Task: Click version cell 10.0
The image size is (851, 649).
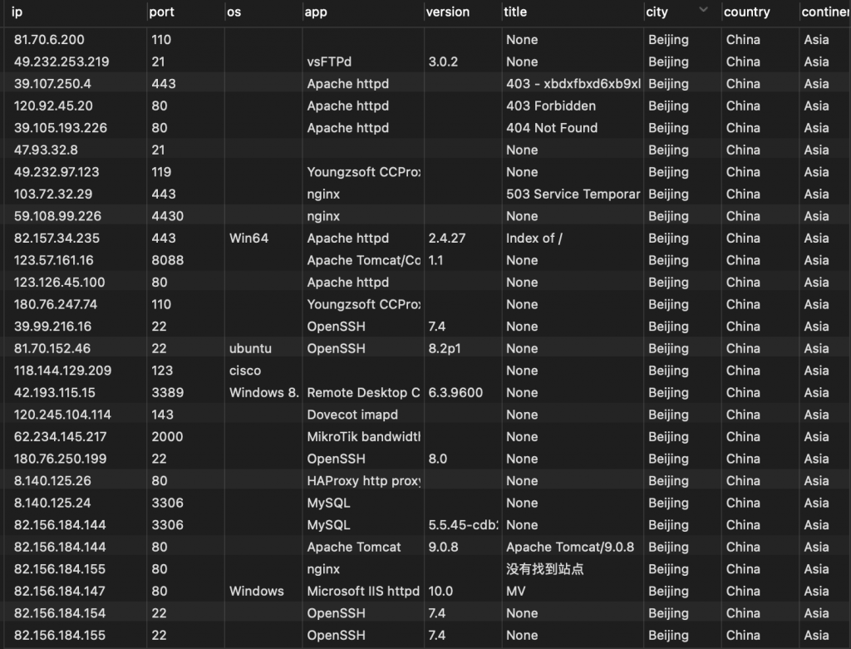Action: pyautogui.click(x=440, y=592)
